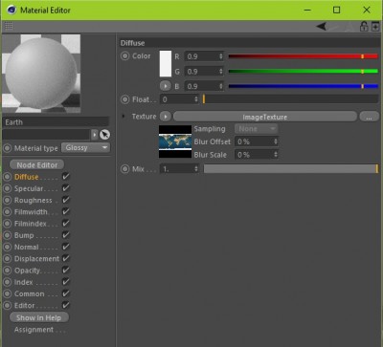This screenshot has width=383, height=347.
Task: Click the new window plus icon
Action: pyautogui.click(x=375, y=27)
